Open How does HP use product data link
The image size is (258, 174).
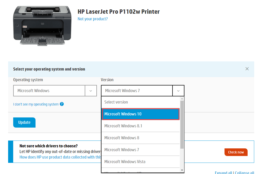click(60, 157)
